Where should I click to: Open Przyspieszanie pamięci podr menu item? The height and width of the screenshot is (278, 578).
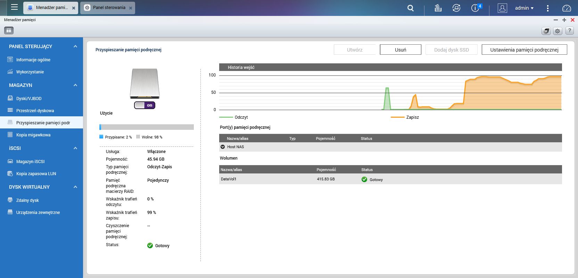pos(42,123)
